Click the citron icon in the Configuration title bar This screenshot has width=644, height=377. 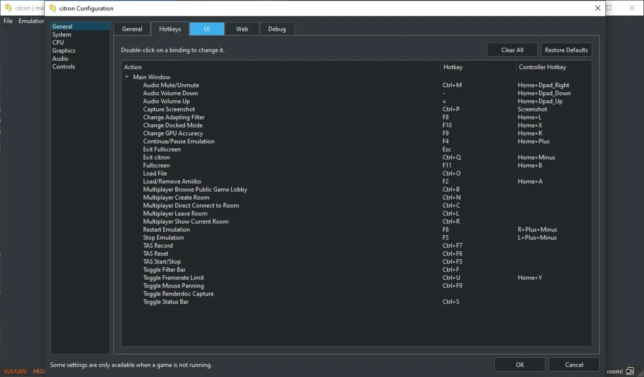click(52, 8)
